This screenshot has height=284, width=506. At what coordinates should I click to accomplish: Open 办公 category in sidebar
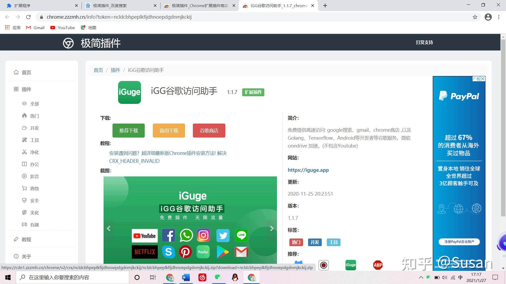30,164
